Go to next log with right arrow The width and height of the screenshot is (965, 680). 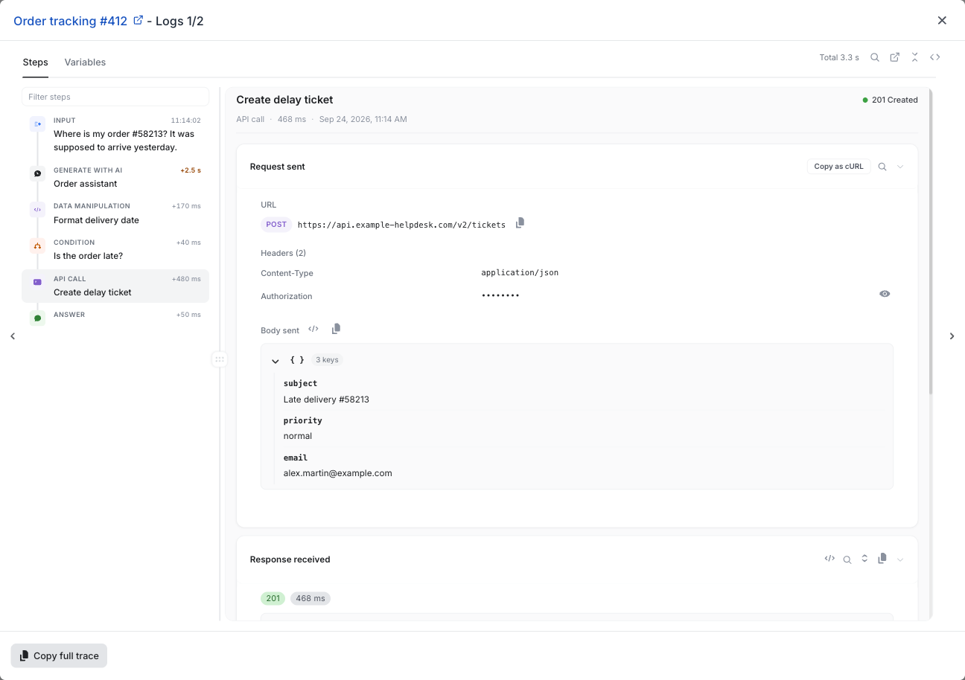(x=952, y=336)
